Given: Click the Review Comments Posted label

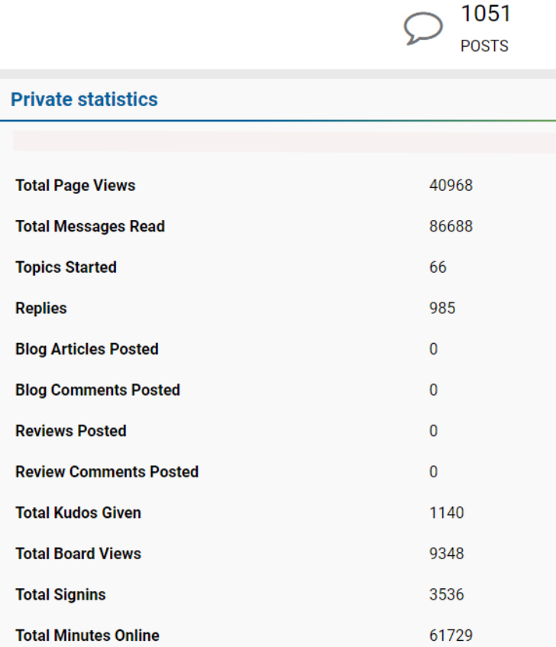Looking at the screenshot, I should coord(107,471).
